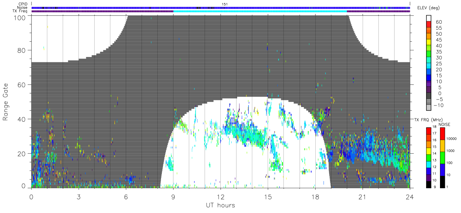
Task: Click the NOISE legend title
Action: pos(445,124)
